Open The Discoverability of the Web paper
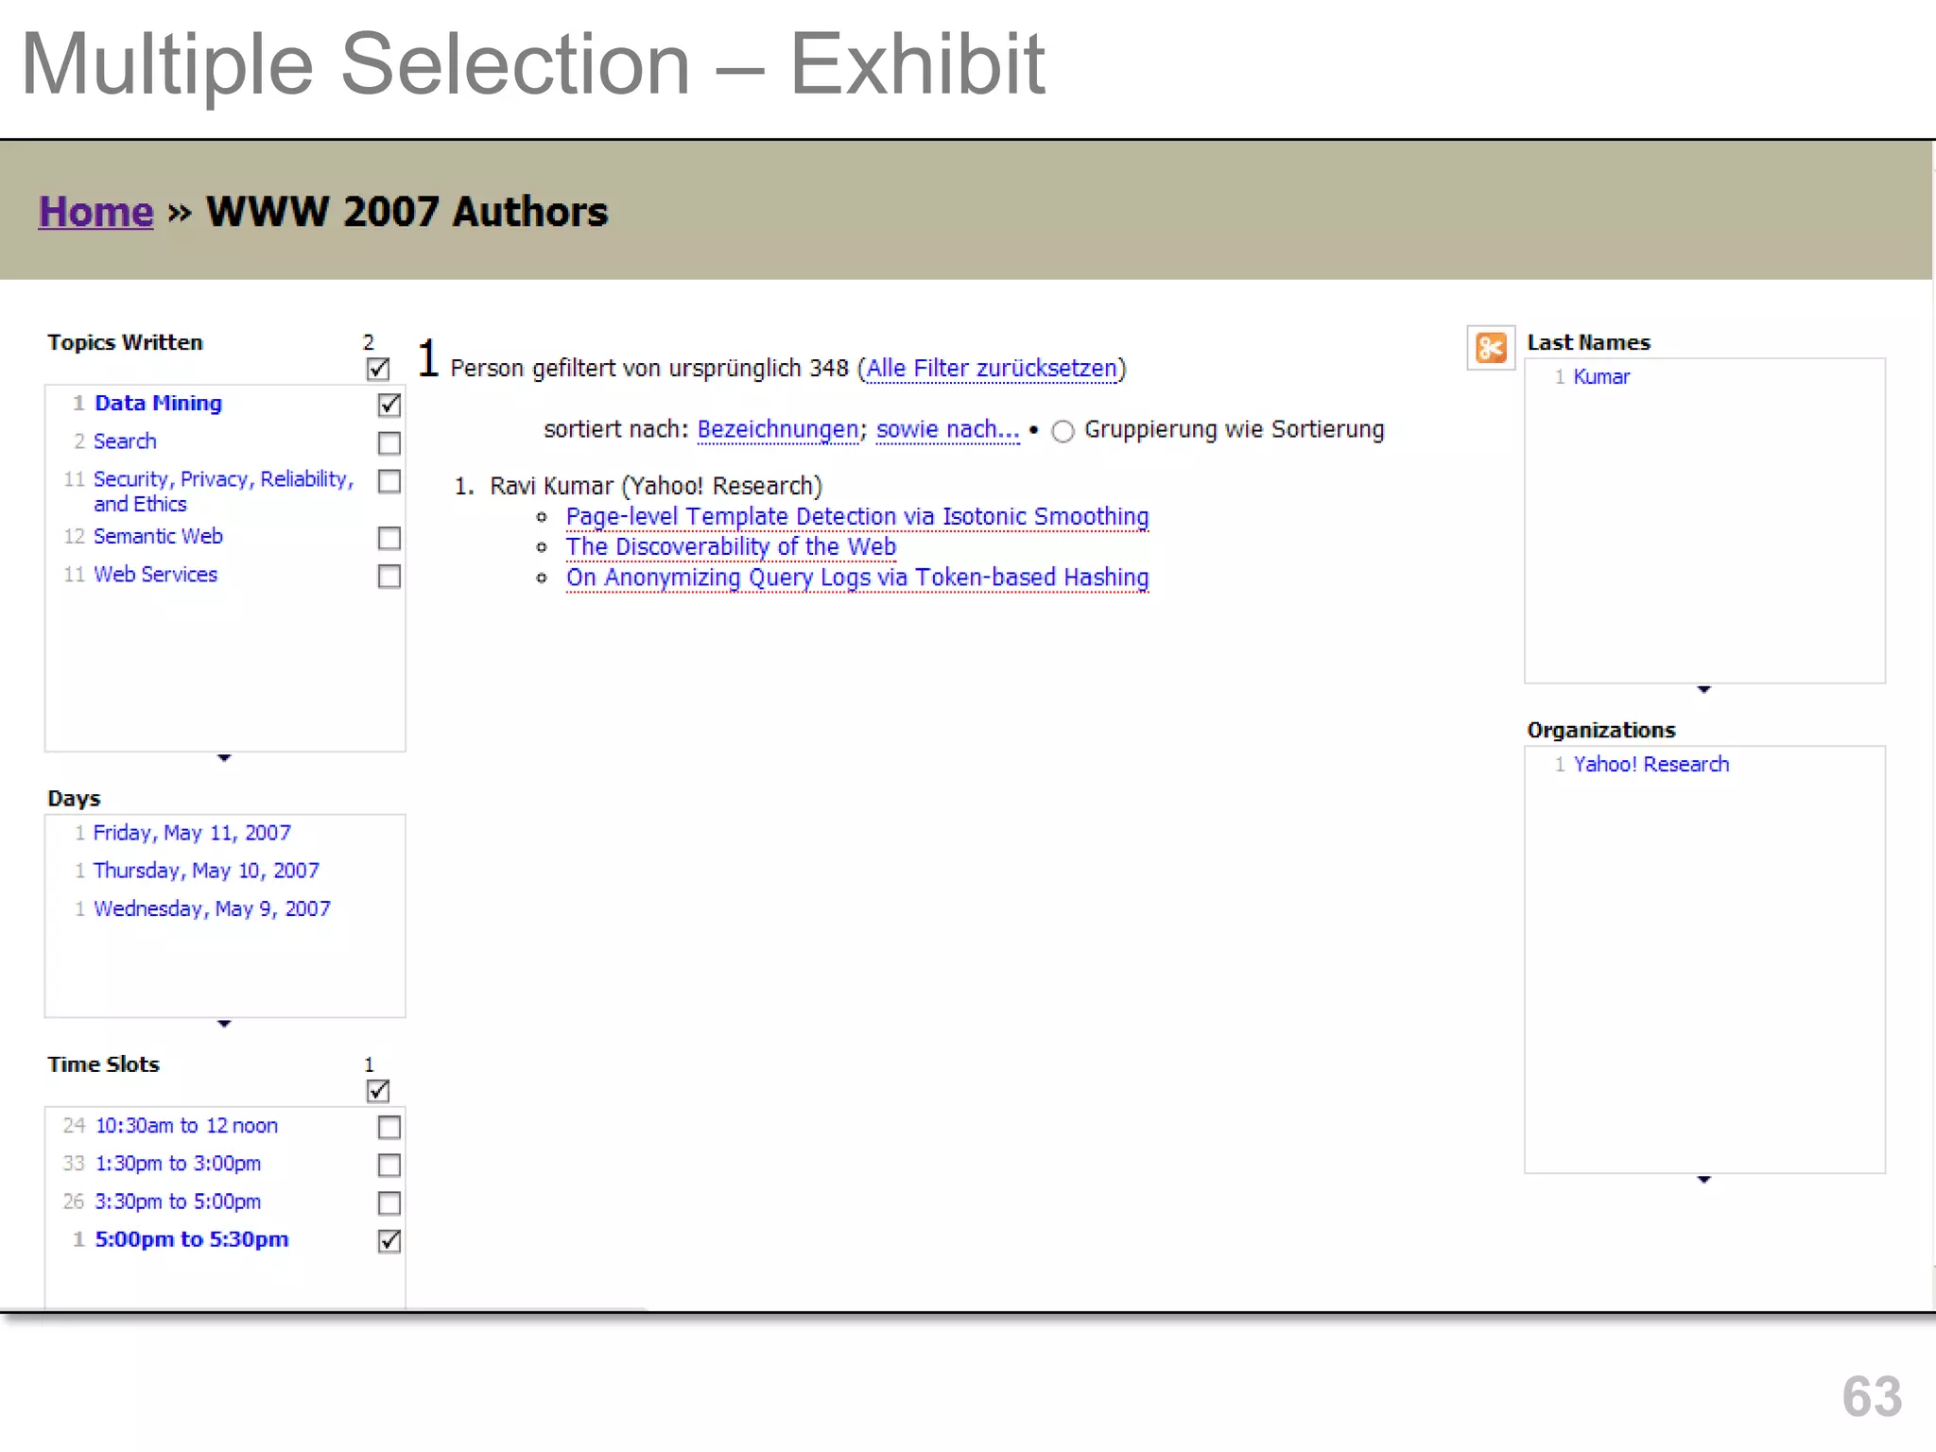The height and width of the screenshot is (1452, 1936). (x=731, y=546)
